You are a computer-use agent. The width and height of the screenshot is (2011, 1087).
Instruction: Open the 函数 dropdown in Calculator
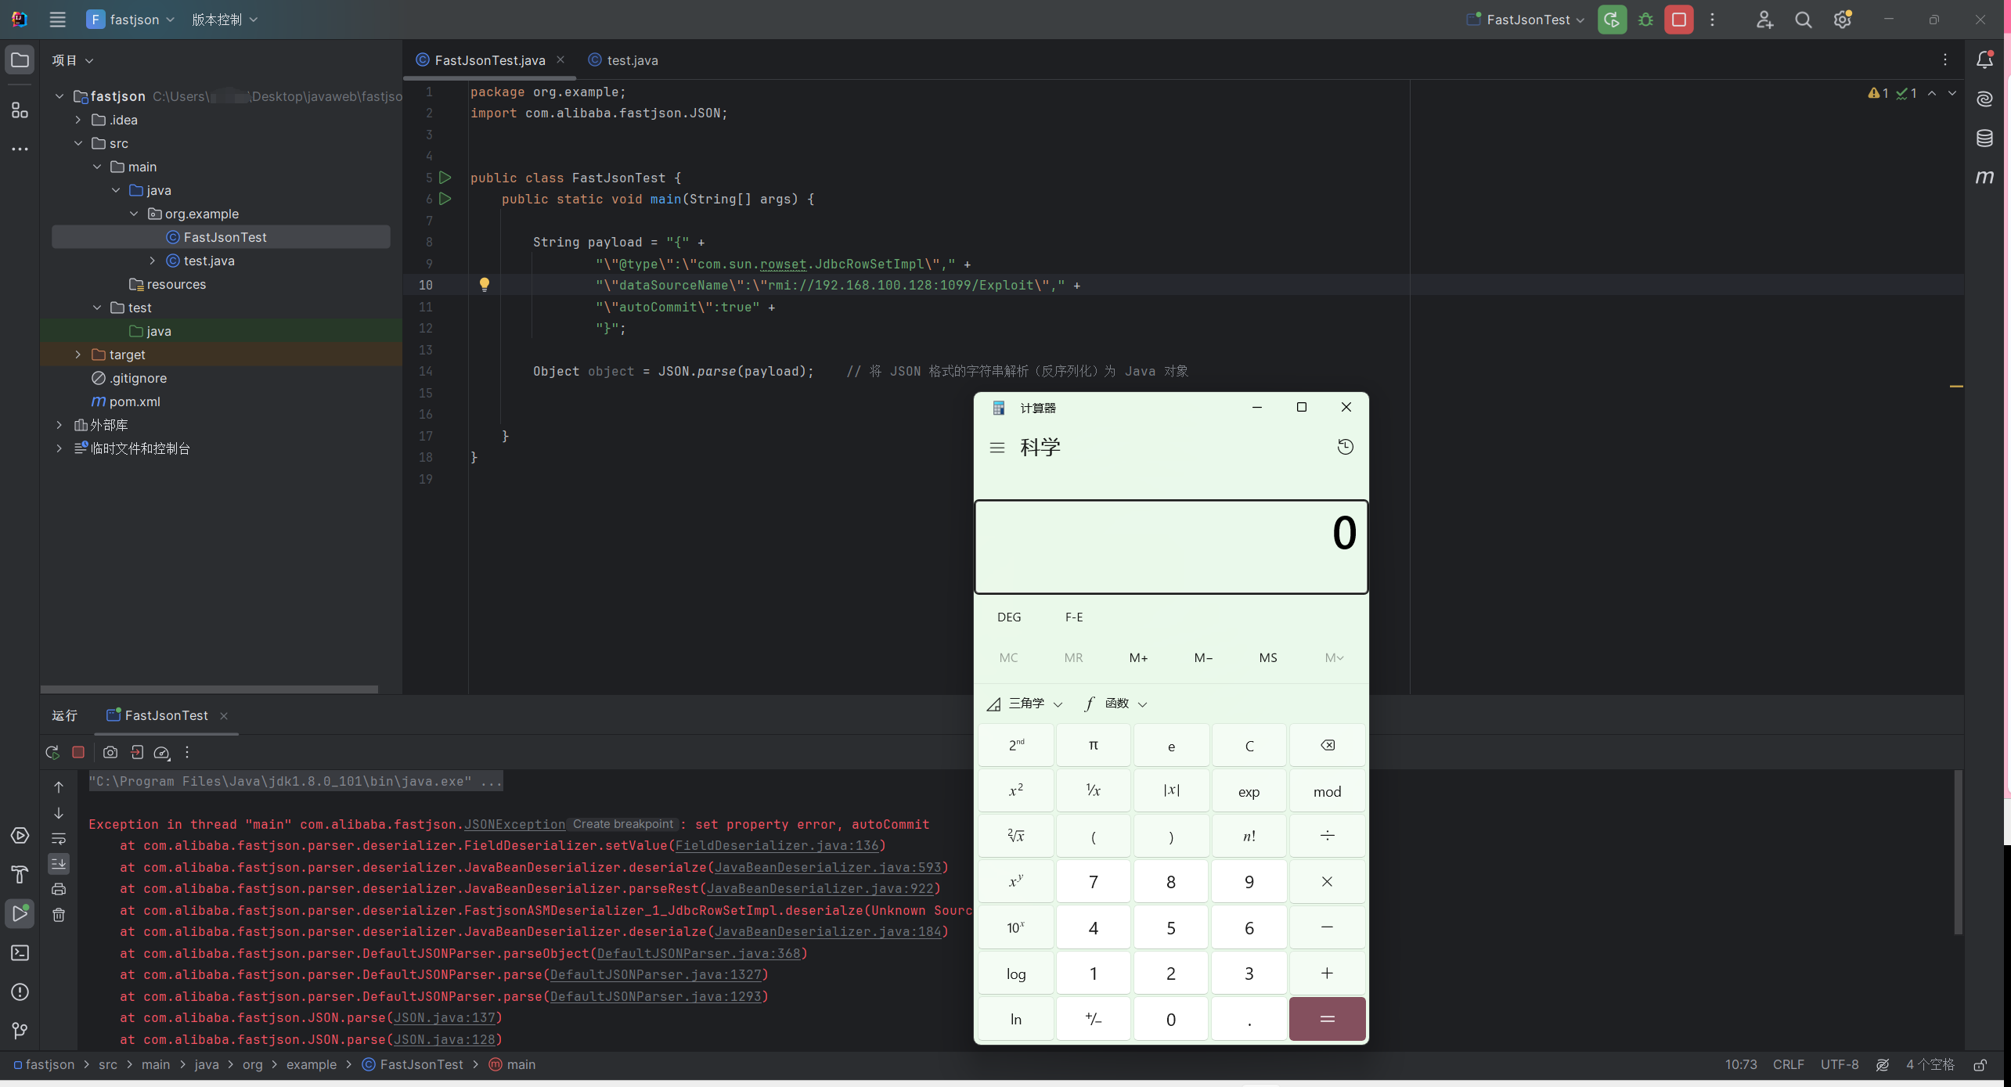point(1115,704)
